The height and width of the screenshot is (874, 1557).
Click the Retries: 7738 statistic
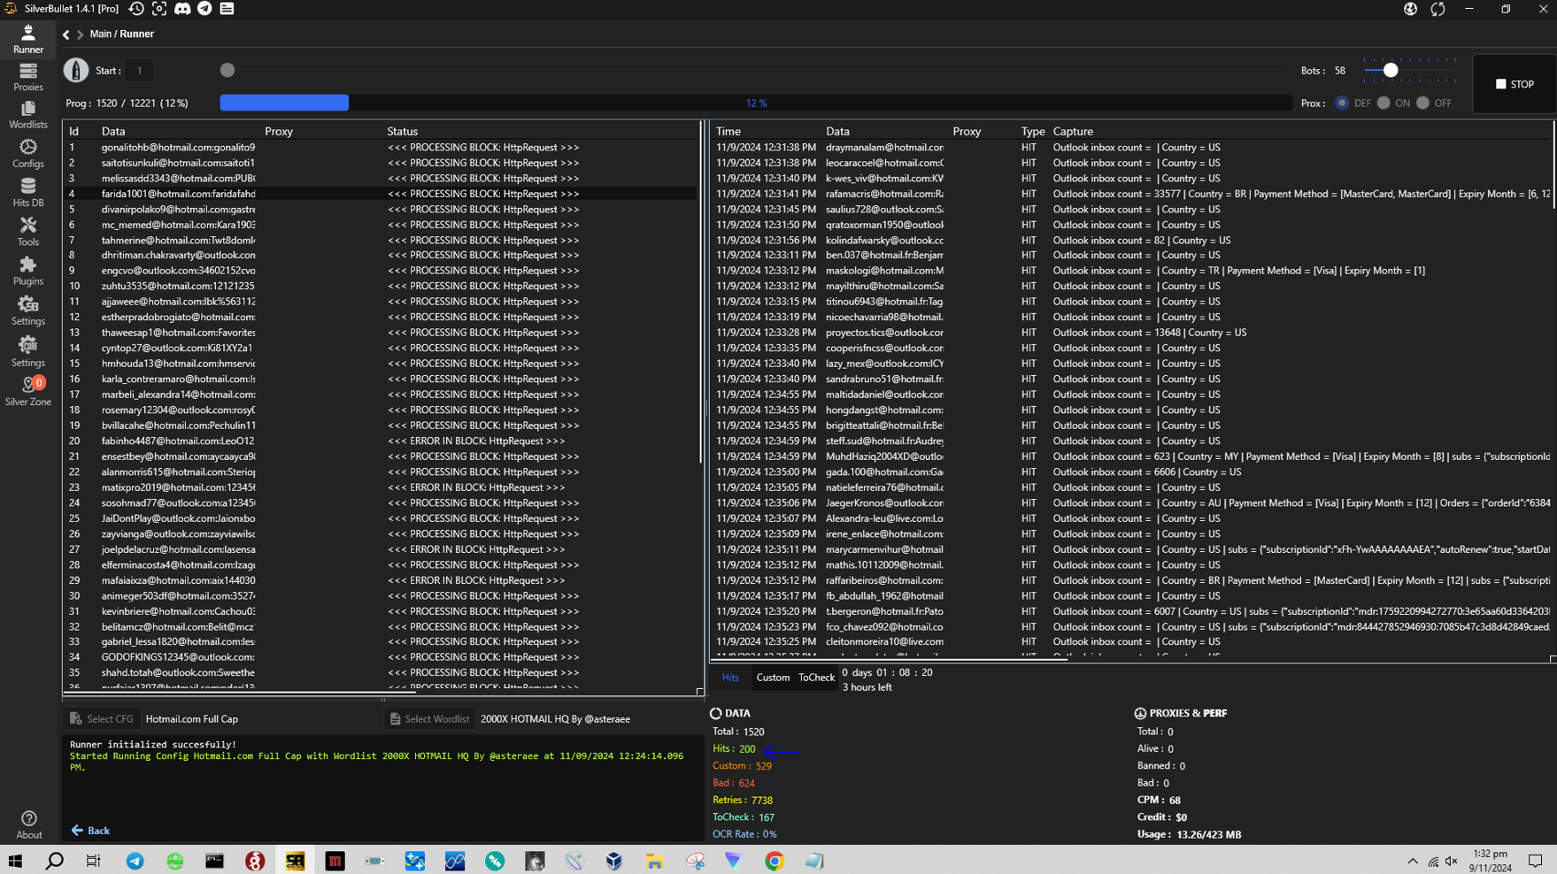743,800
